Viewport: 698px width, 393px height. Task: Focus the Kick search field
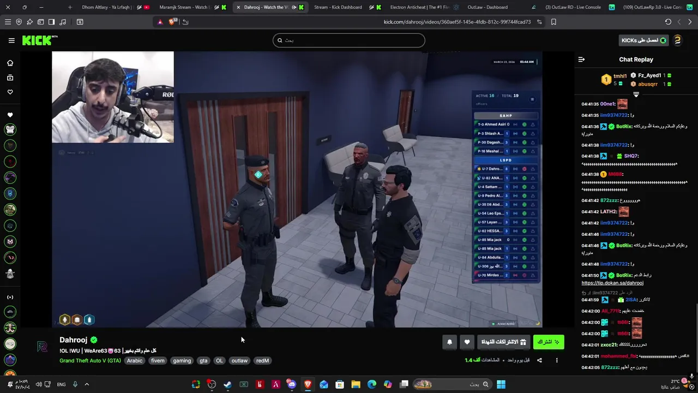pyautogui.click(x=349, y=40)
